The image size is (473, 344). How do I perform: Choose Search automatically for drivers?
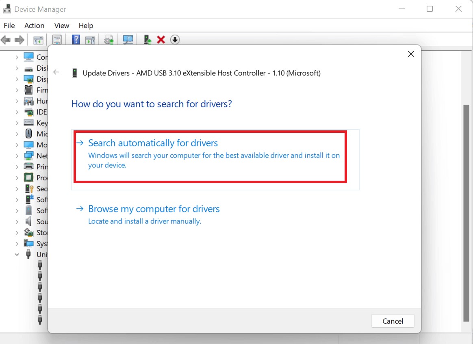pyautogui.click(x=153, y=143)
